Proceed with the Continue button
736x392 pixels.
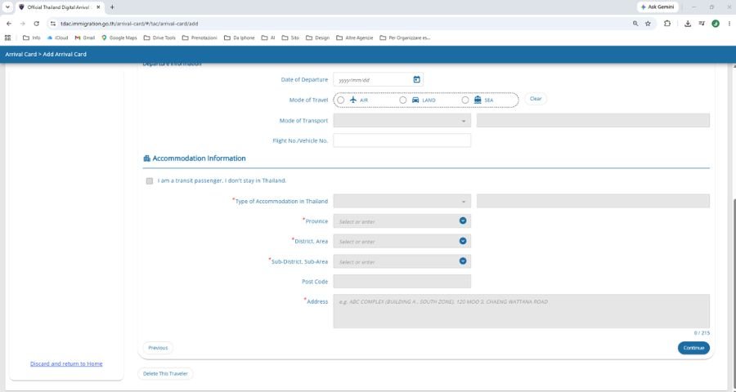coord(693,348)
